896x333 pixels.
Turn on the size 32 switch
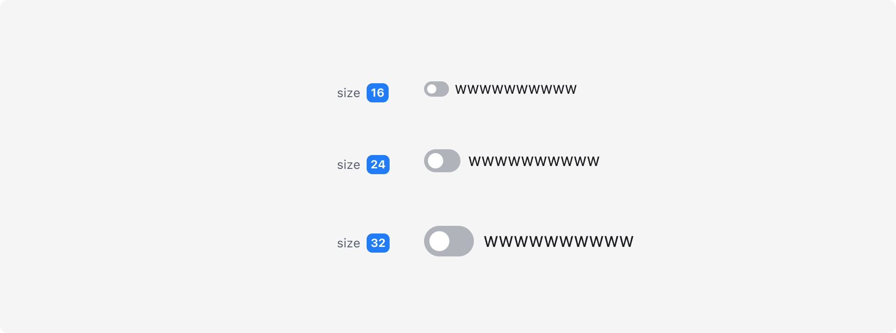449,241
